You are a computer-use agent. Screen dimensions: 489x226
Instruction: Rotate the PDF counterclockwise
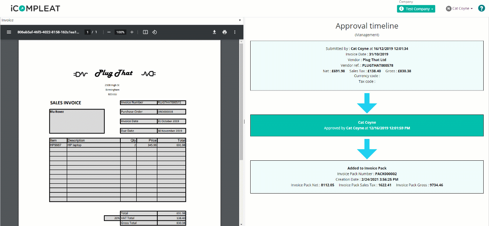[154, 32]
